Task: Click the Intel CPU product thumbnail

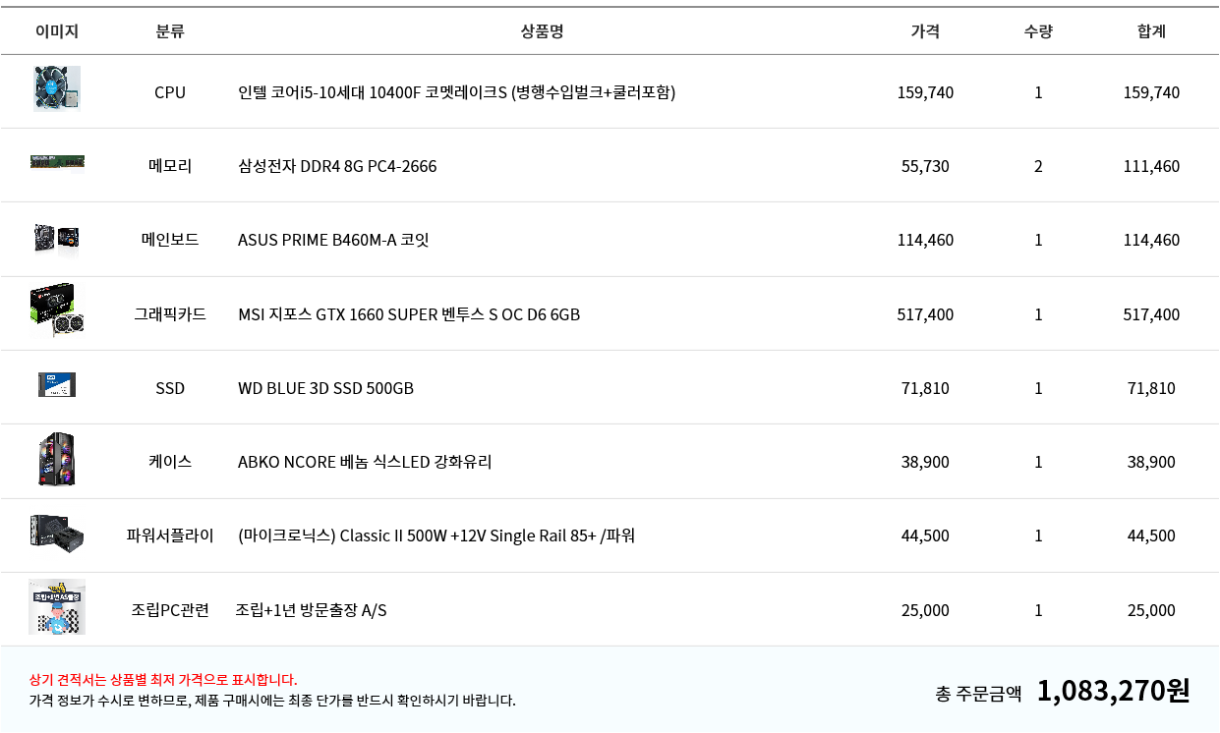Action: tap(57, 89)
